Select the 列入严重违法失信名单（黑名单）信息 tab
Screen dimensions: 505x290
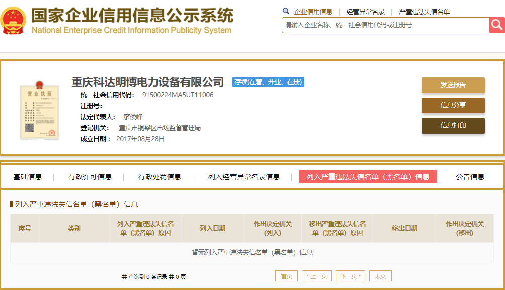pos(368,177)
